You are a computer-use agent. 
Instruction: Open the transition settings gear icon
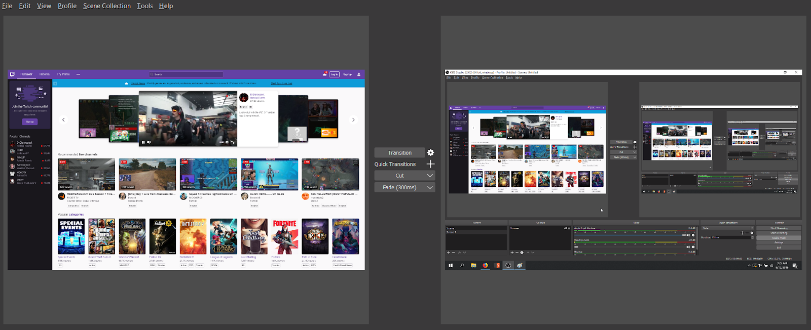tap(430, 152)
